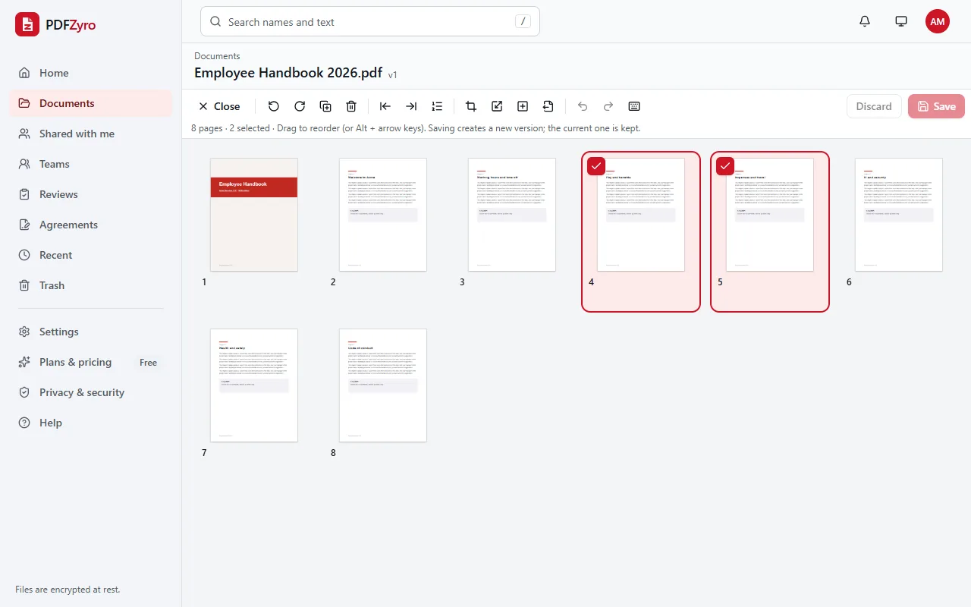Open the Trash section
The width and height of the screenshot is (971, 607).
91,285
